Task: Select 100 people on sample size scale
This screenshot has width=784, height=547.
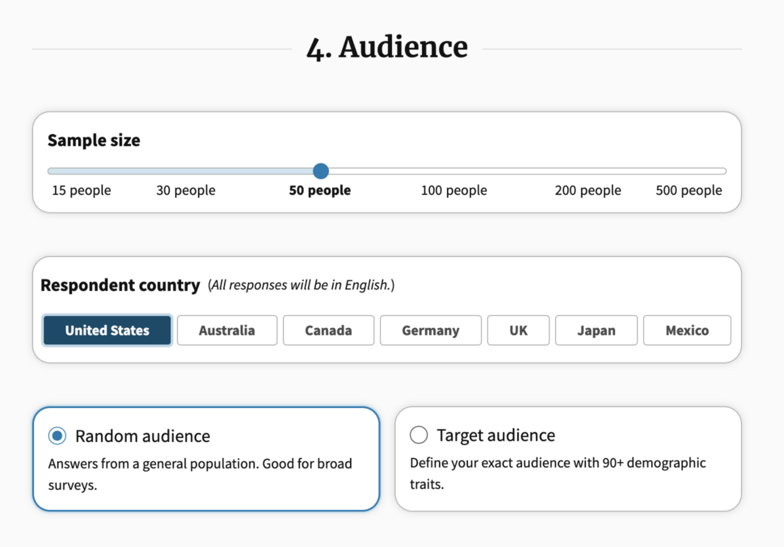Action: tap(454, 191)
